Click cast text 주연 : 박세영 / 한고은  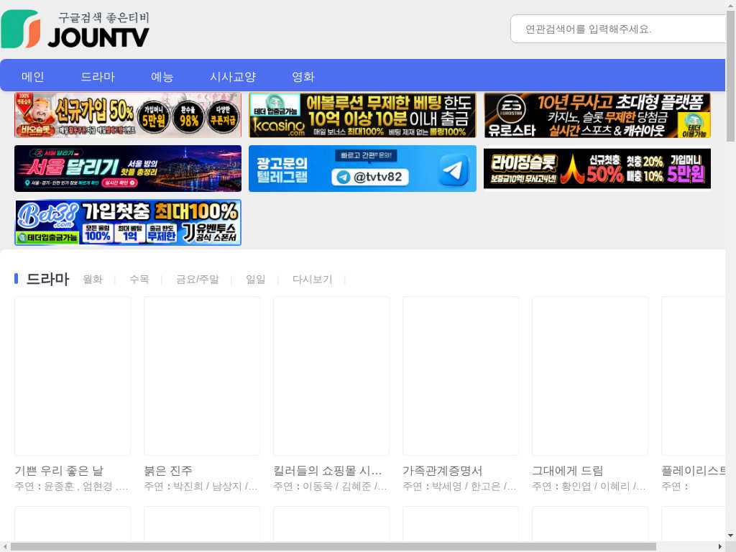pos(459,487)
